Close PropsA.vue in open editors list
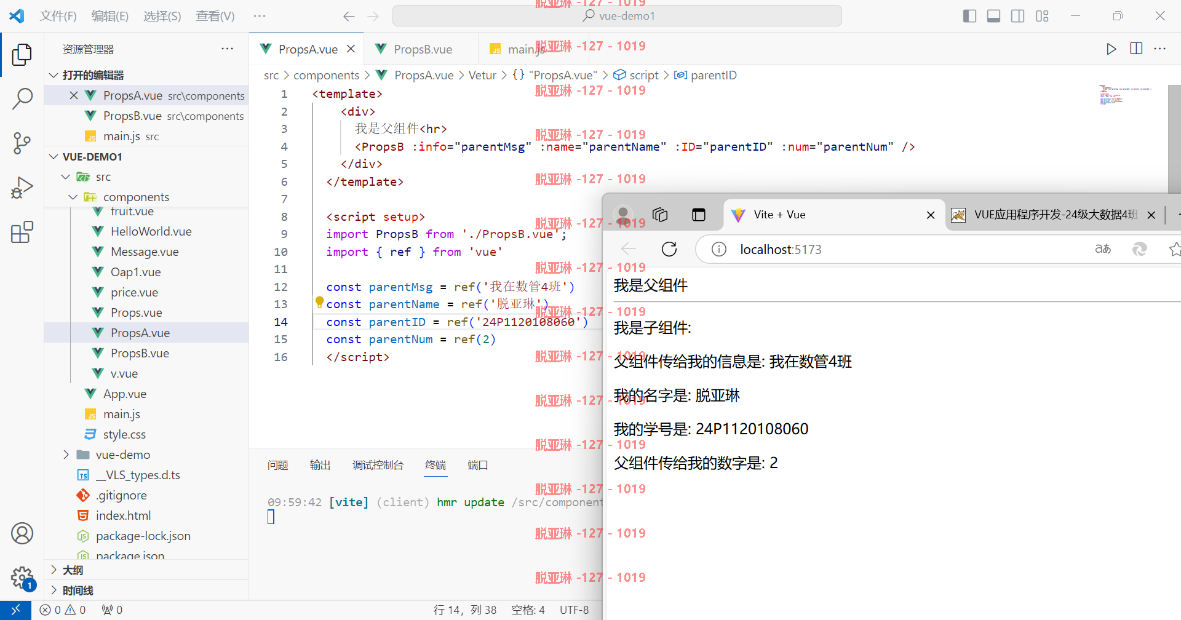1181x620 pixels. pos(74,95)
